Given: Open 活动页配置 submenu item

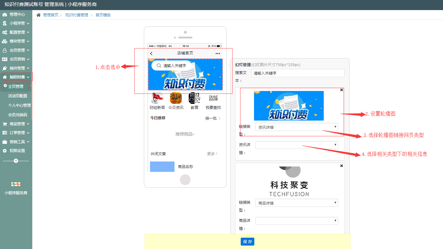Looking at the screenshot, I should [x=18, y=96].
